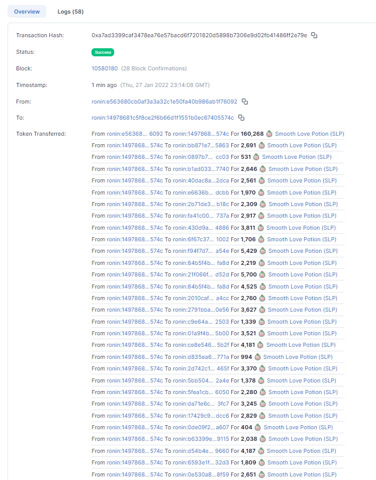Open Smooth Love Potion link in 3,245 row
Screen dimensions: 376x480
[x=303, y=404]
